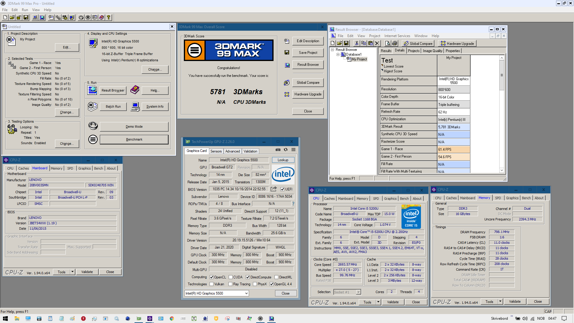Toggle the Ray Tracing checkbox in GPU-Z
Viewport: 574px width, 323px height.
tap(230, 284)
